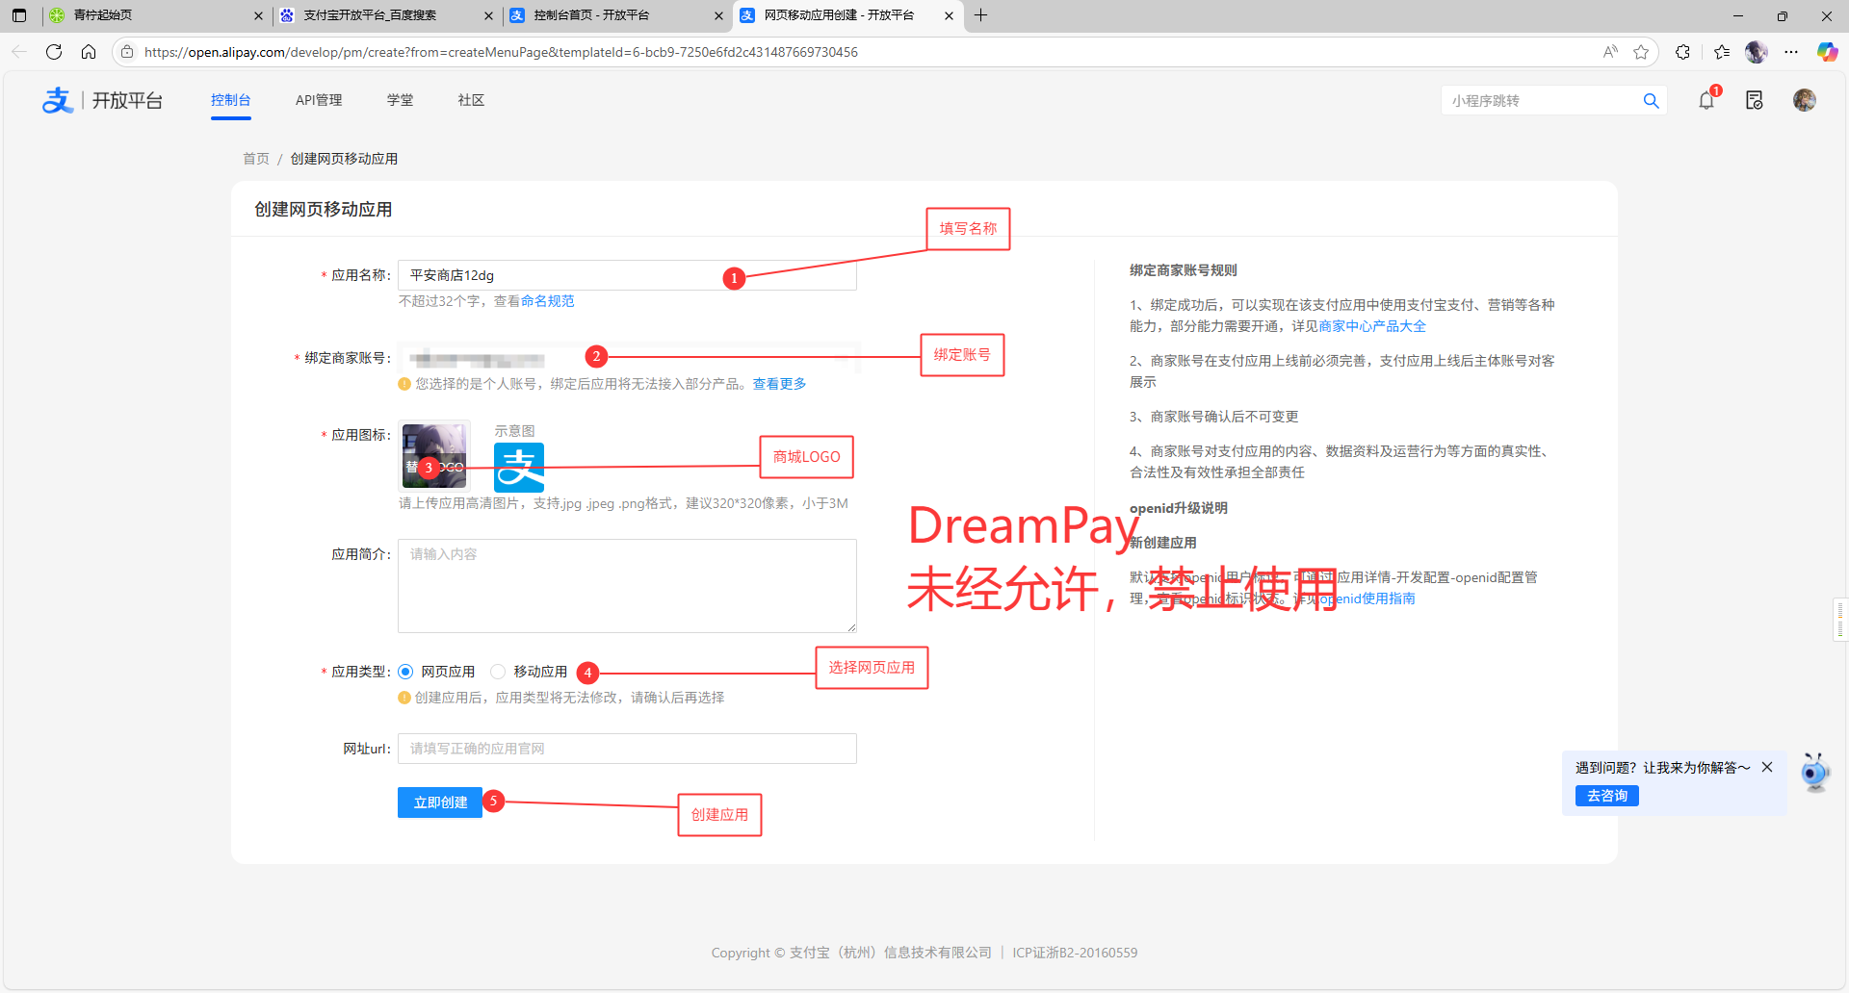Screen dimensions: 1849x993
Task: Open the 命名规范 link
Action: pos(547,301)
